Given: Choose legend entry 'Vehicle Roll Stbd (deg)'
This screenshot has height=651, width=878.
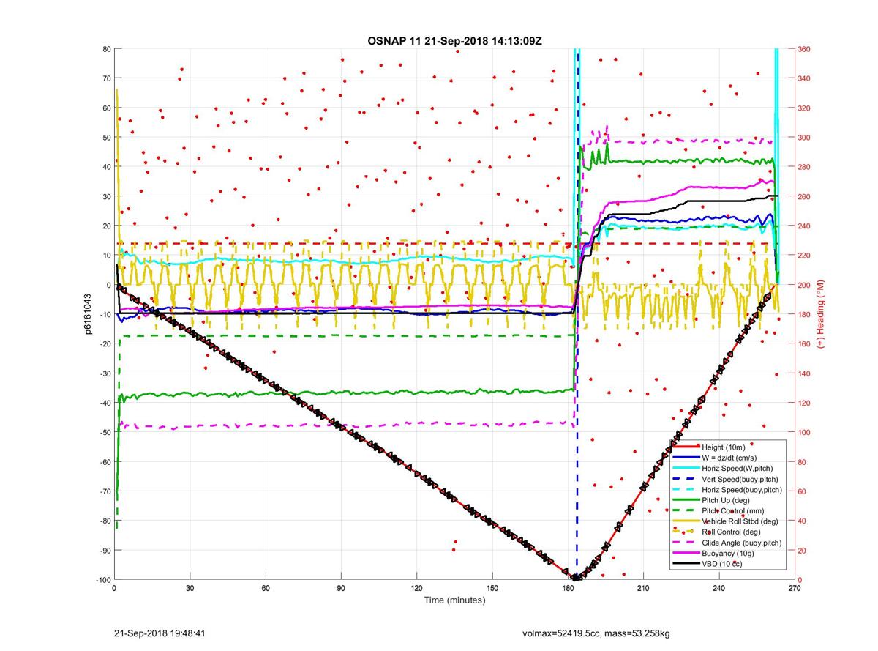Looking at the screenshot, I should tap(740, 521).
